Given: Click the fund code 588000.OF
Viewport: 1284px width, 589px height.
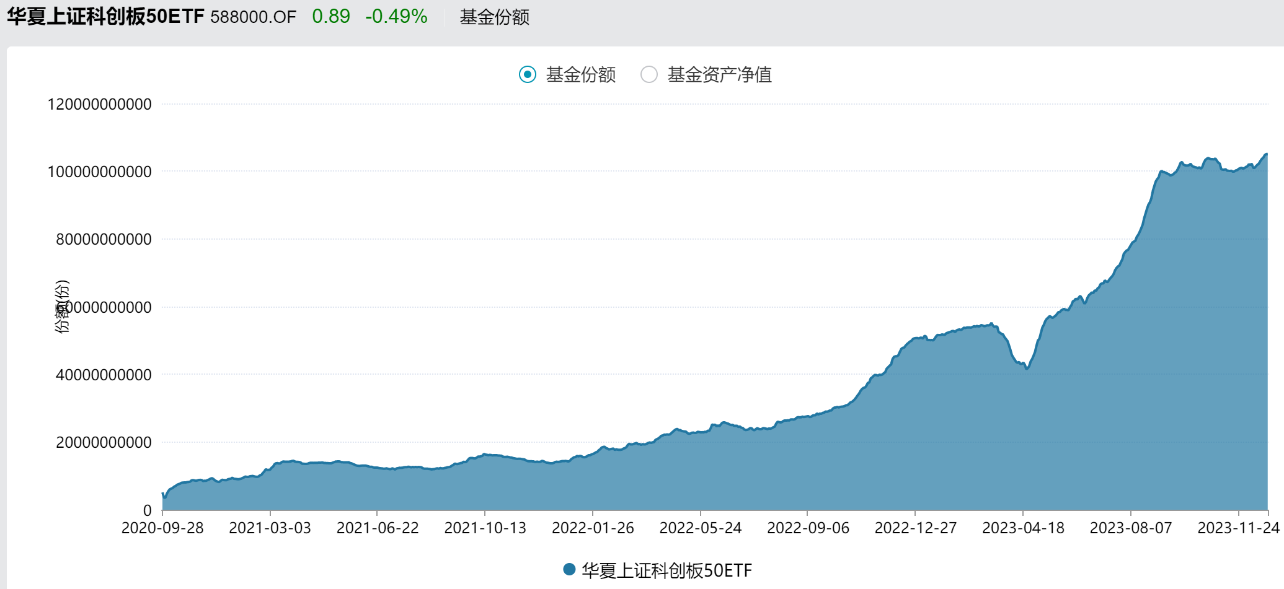Looking at the screenshot, I should click(x=253, y=17).
